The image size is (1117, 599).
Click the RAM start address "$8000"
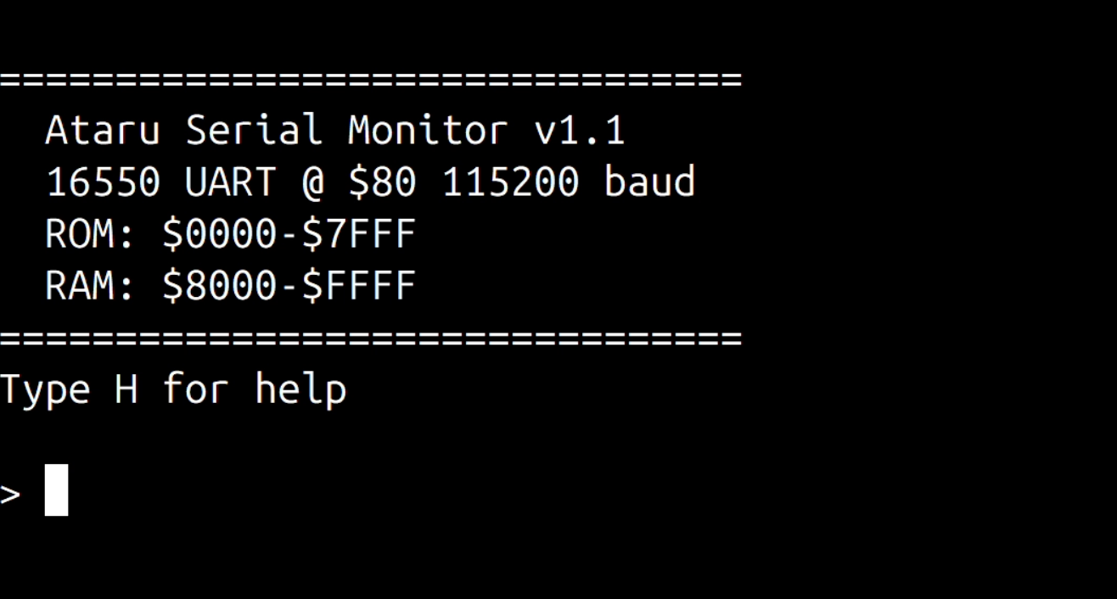click(219, 286)
